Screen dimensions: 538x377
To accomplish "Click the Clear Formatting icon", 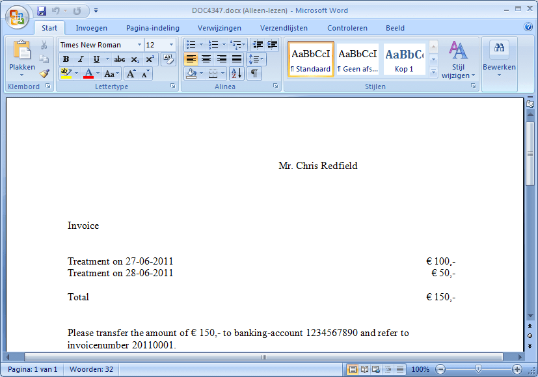I will click(168, 59).
